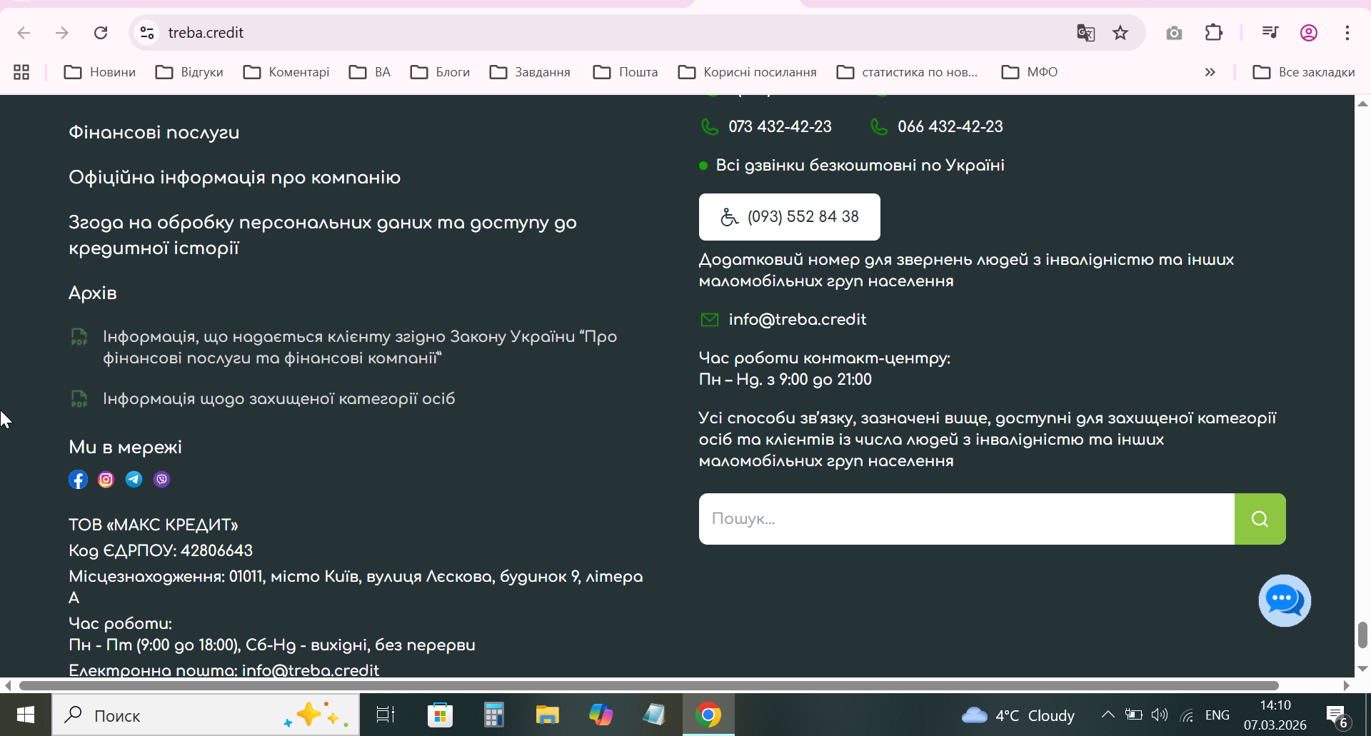Click the green search magnifier button
This screenshot has width=1371, height=736.
point(1260,519)
